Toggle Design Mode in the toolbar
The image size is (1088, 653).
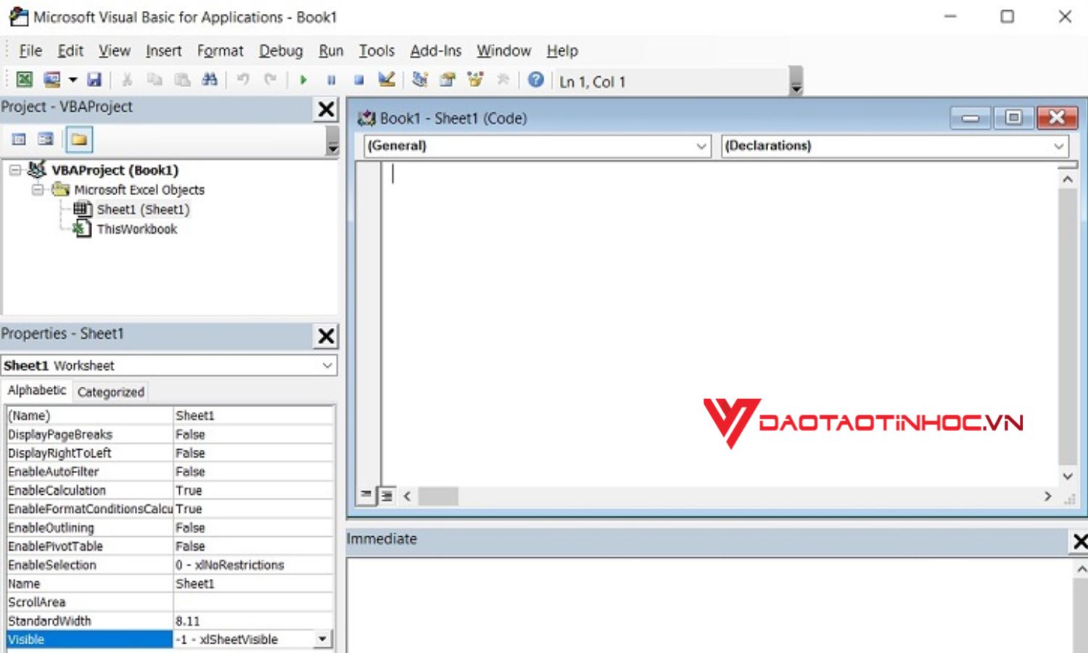(387, 80)
